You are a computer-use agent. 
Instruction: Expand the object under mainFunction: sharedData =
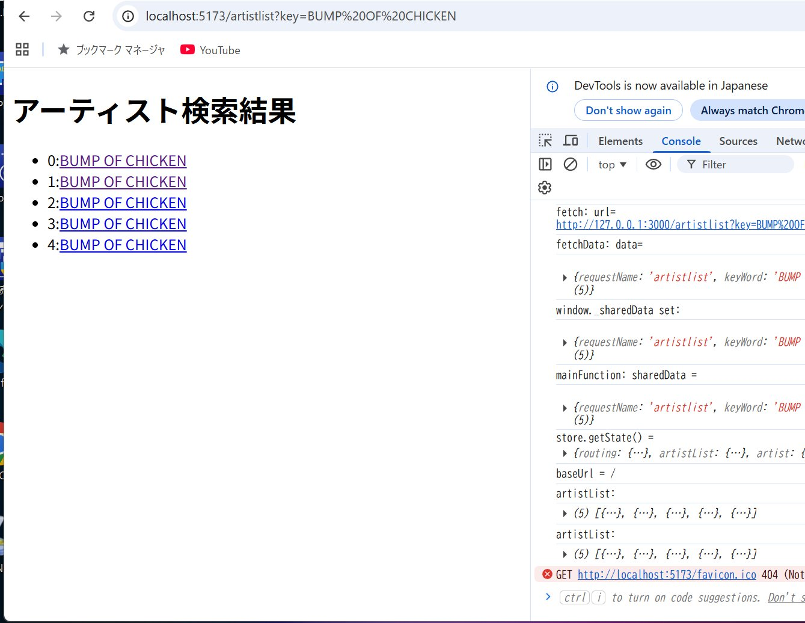tap(565, 408)
